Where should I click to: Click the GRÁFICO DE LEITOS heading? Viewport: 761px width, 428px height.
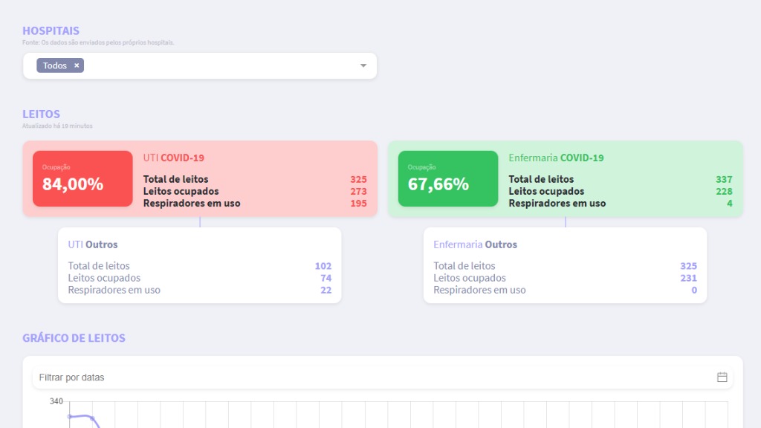pyautogui.click(x=74, y=338)
